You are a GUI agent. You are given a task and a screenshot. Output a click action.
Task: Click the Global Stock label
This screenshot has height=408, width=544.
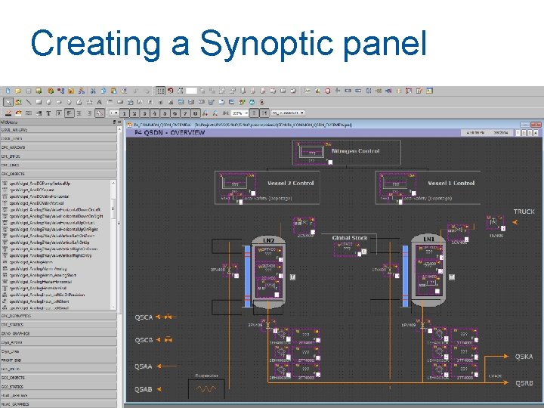point(350,238)
